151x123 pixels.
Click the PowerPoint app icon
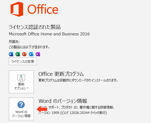pos(24,54)
